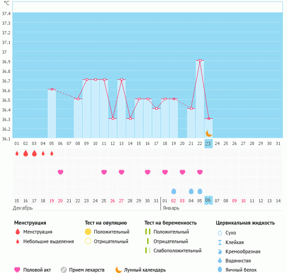The width and height of the screenshot is (287, 273).
Task: Click the egg white drop on day 19
Action: [x=174, y=191]
